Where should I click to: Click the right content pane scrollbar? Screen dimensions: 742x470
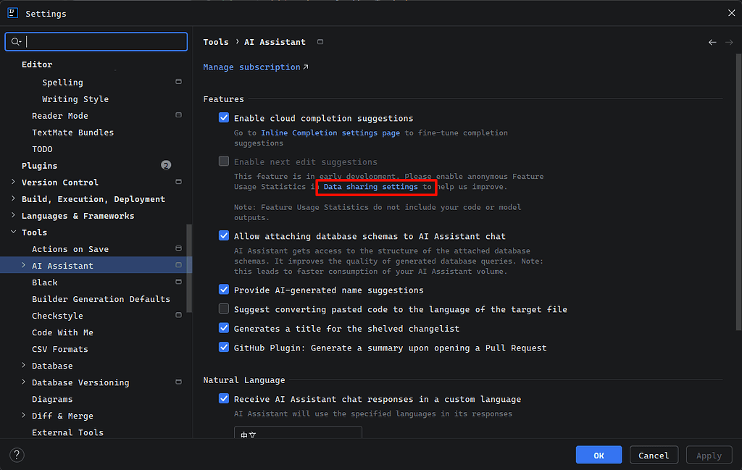click(738, 191)
